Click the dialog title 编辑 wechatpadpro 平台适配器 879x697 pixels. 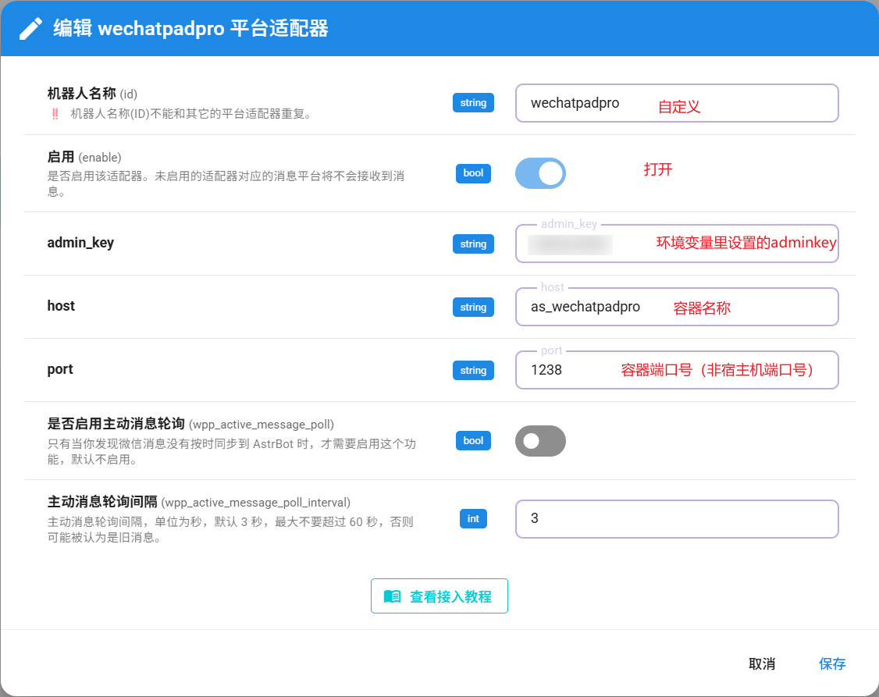[190, 29]
